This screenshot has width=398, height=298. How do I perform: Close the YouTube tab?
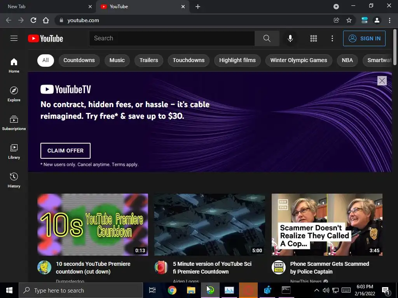(x=183, y=7)
